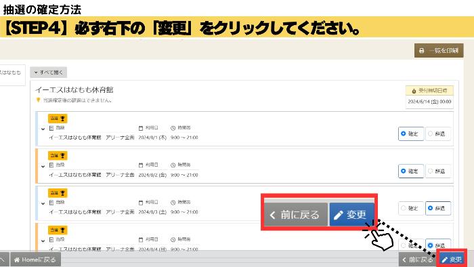Click the 当選 trophy badge on the 8/4 row
The image size is (474, 267).
(x=58, y=230)
